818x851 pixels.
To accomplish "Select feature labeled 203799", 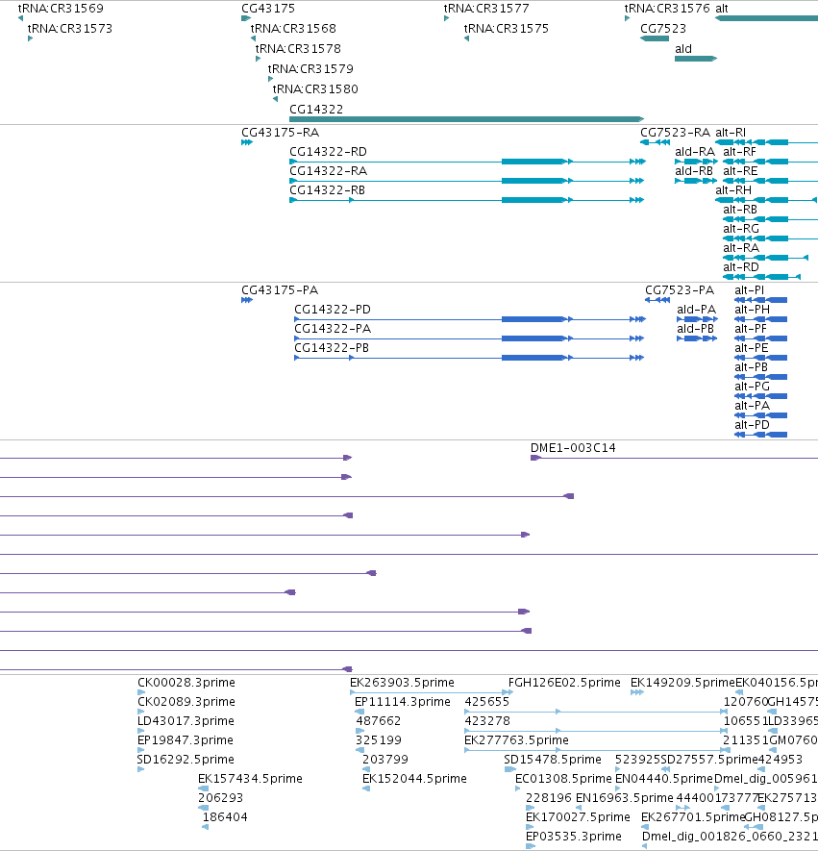I will [x=385, y=760].
